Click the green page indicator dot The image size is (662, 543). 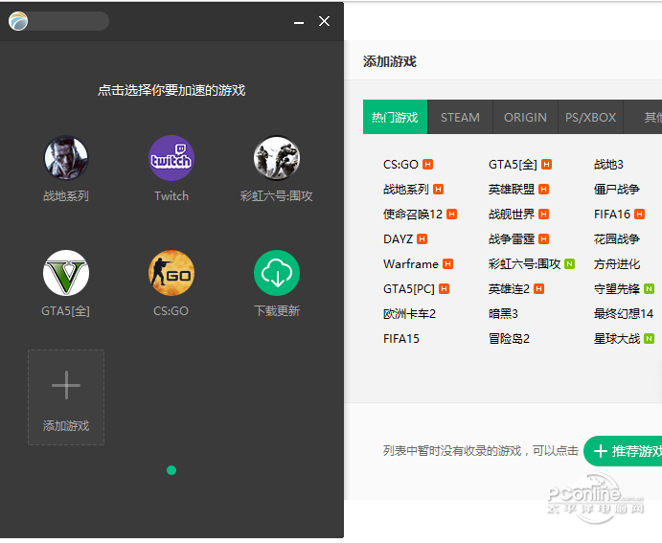coord(171,470)
